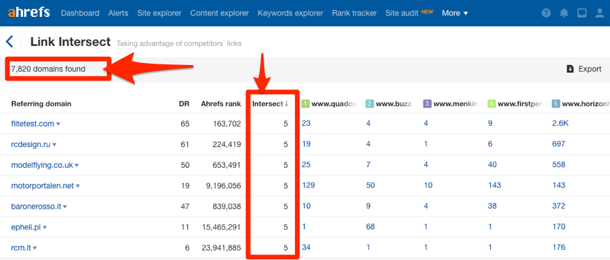Open the rcdesign.ru domain link
The image size is (610, 260).
[x=30, y=145]
